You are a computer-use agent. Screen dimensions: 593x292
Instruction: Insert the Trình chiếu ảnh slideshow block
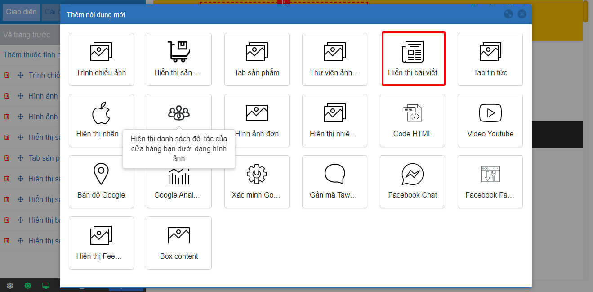click(x=101, y=59)
